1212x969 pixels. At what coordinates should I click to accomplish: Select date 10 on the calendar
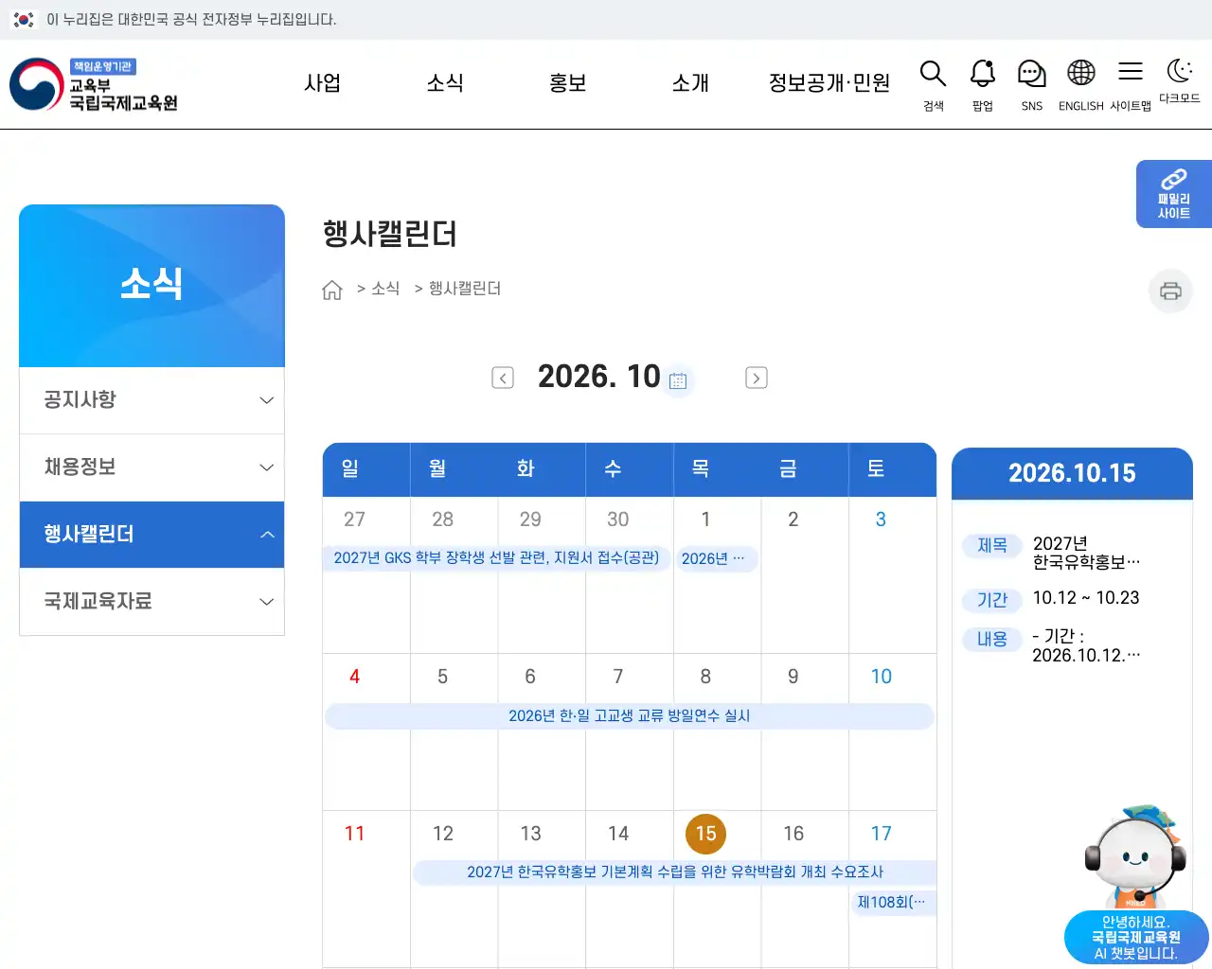pos(882,677)
